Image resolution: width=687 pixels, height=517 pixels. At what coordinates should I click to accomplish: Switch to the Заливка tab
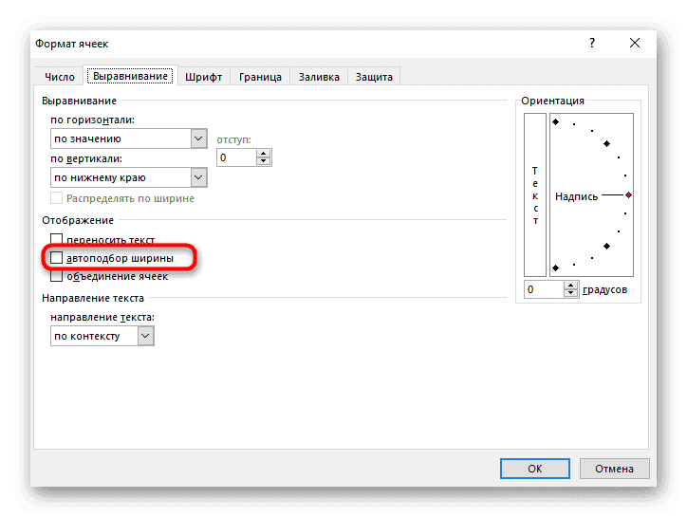(319, 77)
